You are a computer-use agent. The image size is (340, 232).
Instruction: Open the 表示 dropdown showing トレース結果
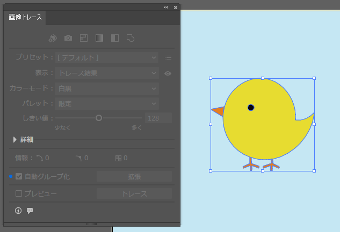pos(107,73)
